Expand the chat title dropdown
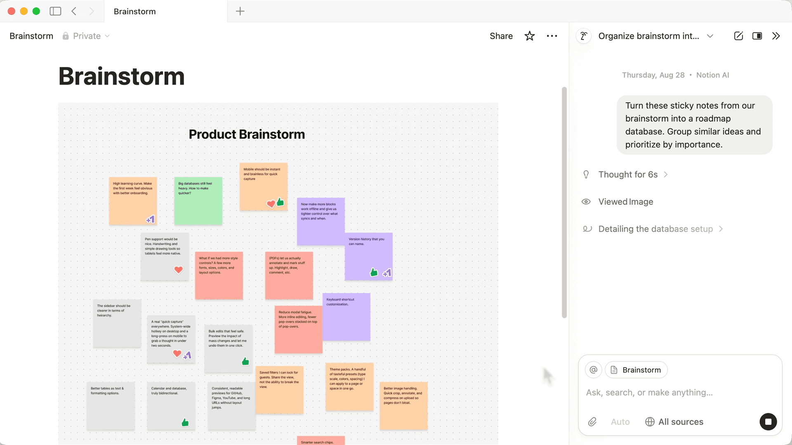792x445 pixels. click(710, 36)
